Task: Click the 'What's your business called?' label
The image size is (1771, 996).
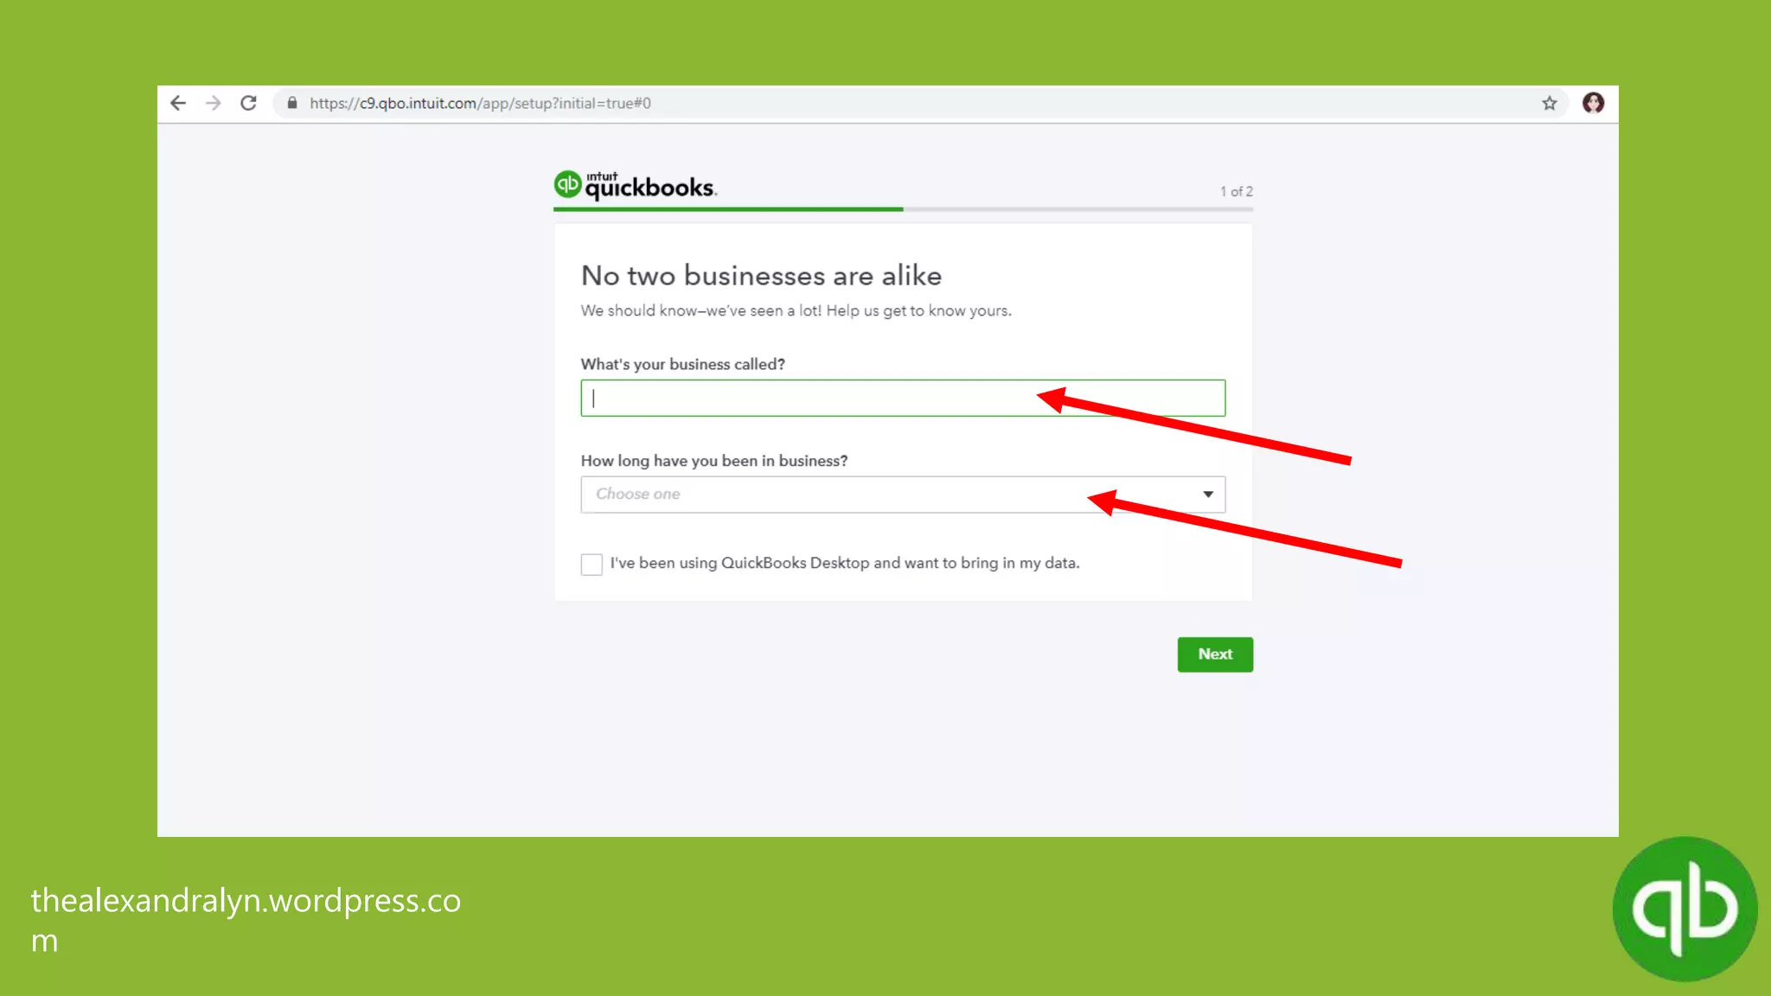Action: click(x=683, y=364)
